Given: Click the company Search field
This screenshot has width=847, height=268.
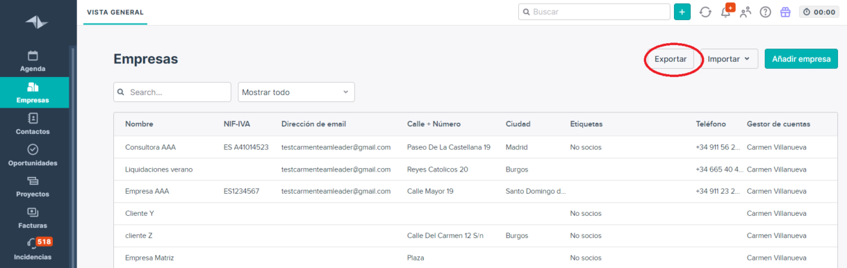Looking at the screenshot, I should 172,92.
